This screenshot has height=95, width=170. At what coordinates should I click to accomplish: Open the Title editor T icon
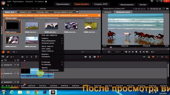tap(36, 57)
